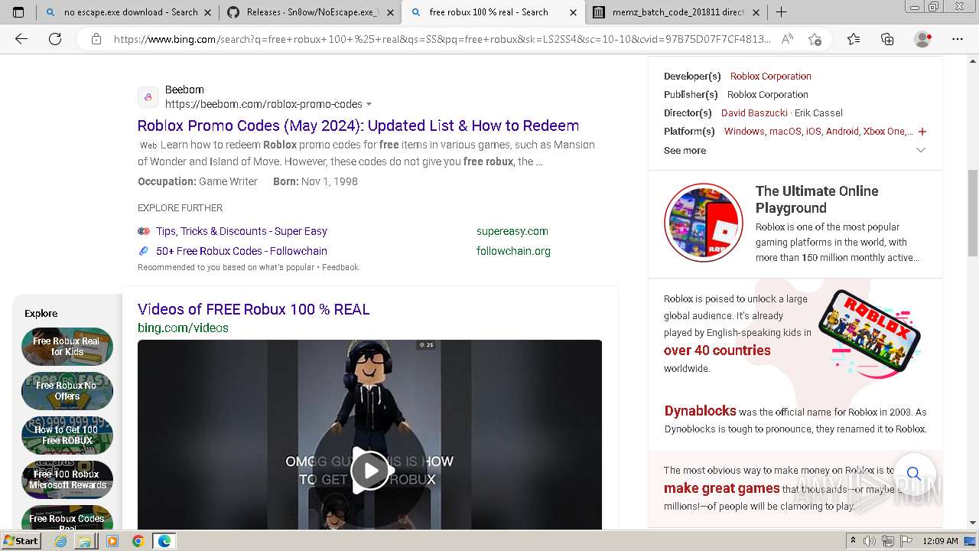979x551 pixels.
Task: Open 'Videos of FREE Robux 100 % REAL'
Action: [253, 309]
